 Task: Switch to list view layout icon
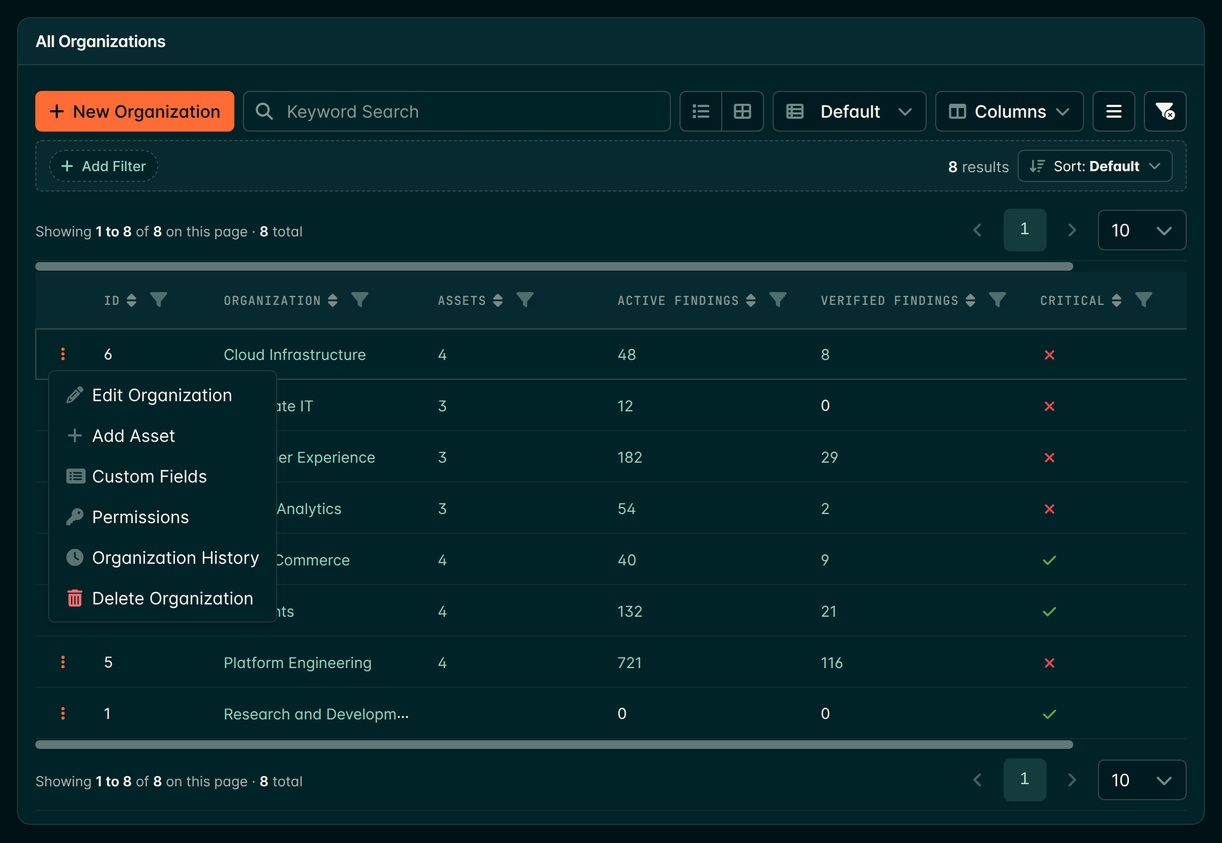700,111
